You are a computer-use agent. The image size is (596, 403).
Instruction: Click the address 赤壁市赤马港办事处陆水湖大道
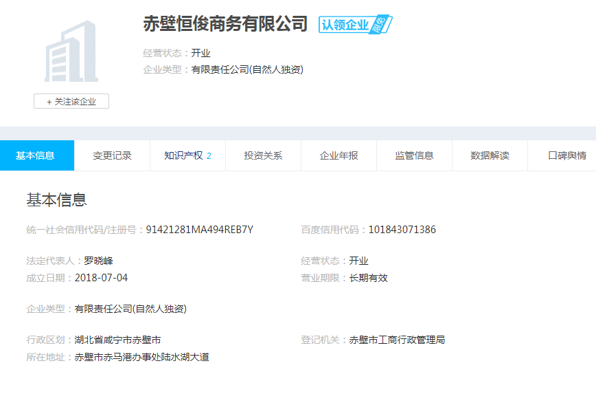141,357
